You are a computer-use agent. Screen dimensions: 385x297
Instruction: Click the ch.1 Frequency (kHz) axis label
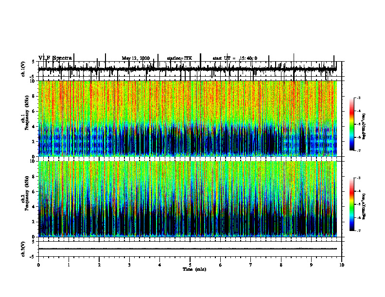[25, 118]
